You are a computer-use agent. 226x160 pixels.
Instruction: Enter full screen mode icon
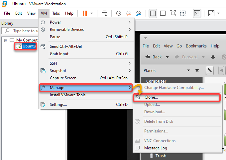(x=173, y=13)
